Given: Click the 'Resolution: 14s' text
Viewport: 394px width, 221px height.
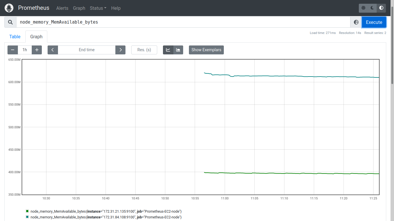Looking at the screenshot, I should (x=350, y=33).
